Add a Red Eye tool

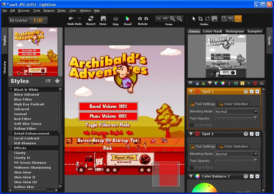click(262, 83)
